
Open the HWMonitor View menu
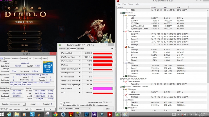click(124, 4)
